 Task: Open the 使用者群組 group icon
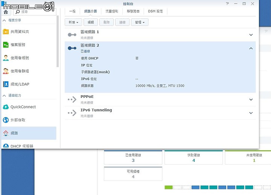6,71
